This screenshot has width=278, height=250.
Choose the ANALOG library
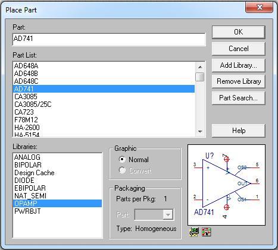pos(58,157)
